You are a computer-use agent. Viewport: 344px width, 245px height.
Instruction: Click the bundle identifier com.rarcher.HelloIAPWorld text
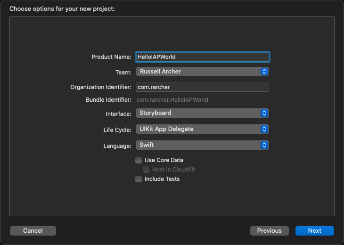[172, 100]
